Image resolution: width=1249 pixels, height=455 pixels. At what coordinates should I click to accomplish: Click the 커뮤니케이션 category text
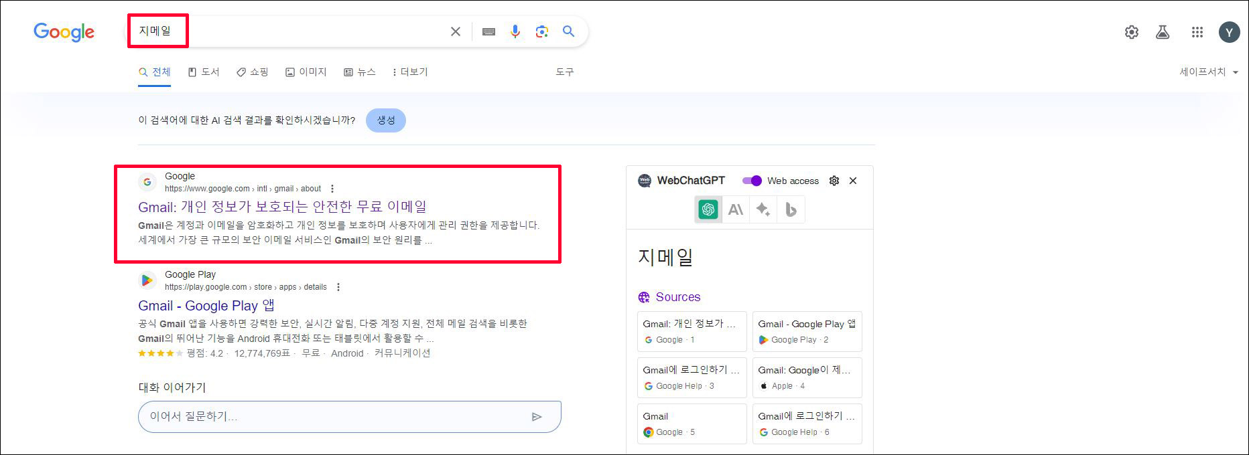click(x=402, y=353)
